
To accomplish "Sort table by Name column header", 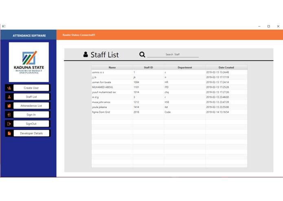I will tap(112, 68).
